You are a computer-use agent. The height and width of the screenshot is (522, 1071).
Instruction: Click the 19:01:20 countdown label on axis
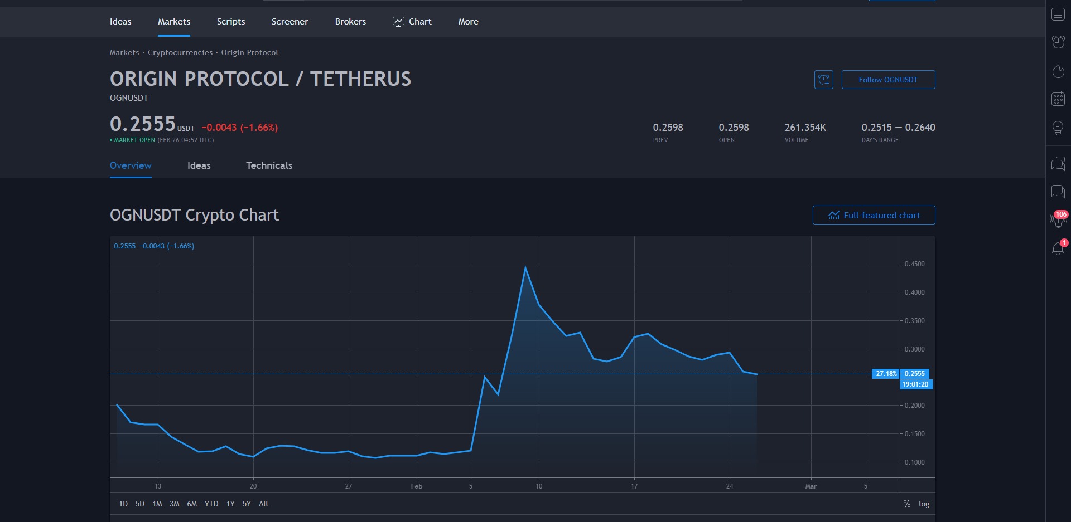(916, 384)
